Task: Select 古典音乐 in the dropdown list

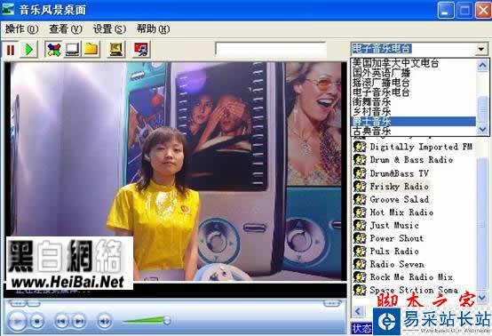Action: [413, 131]
